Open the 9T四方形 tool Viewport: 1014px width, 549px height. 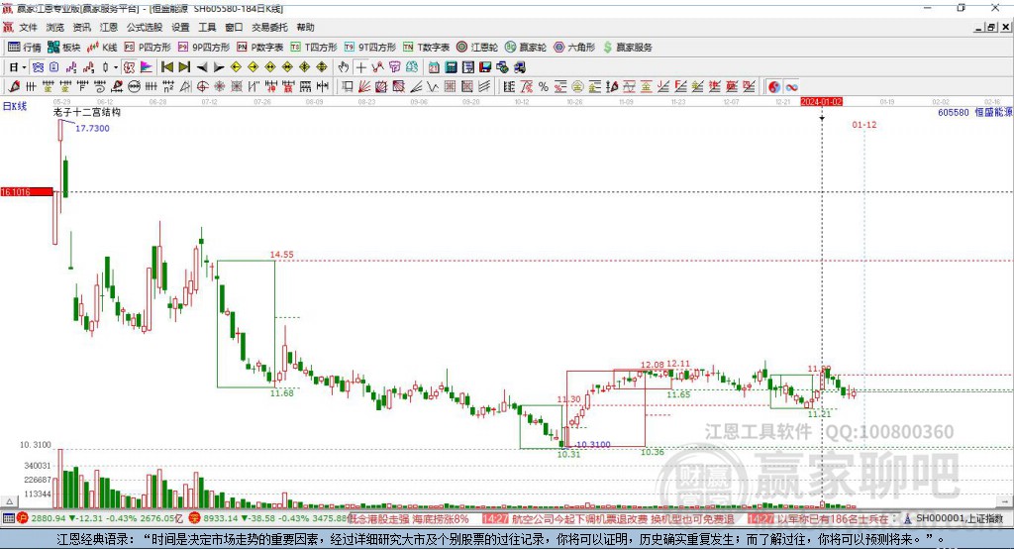click(370, 48)
